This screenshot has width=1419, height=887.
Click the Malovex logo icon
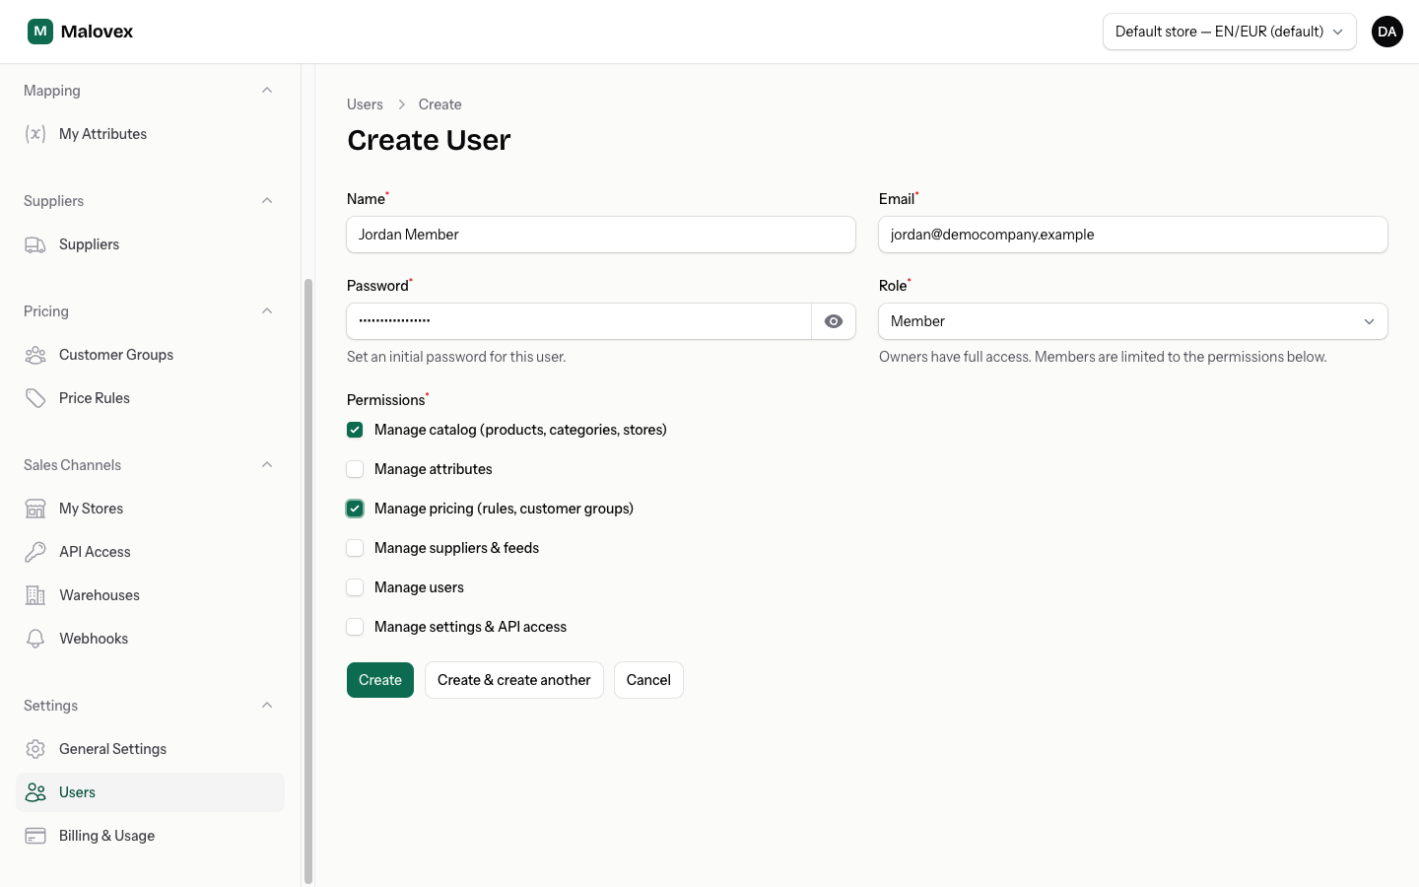click(40, 32)
